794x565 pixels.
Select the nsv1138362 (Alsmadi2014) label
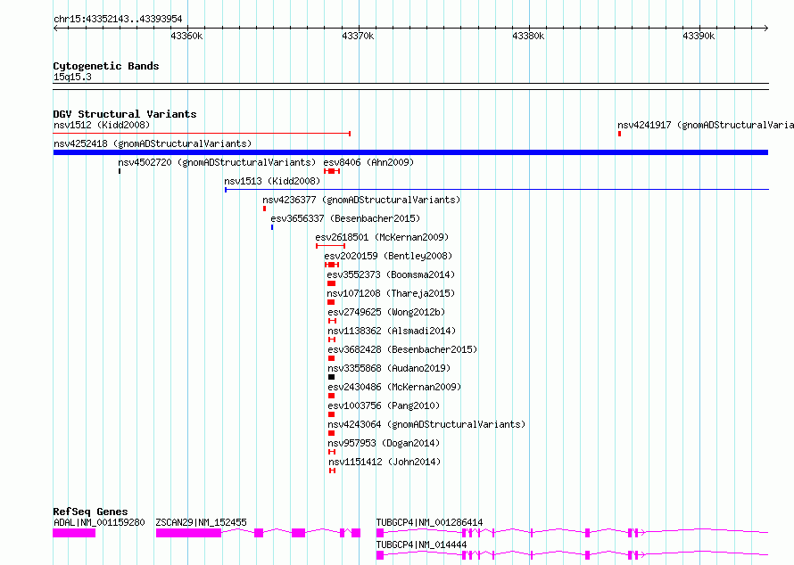(x=392, y=331)
